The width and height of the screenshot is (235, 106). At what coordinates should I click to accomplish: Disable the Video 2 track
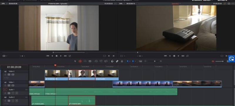click(x=13, y=74)
